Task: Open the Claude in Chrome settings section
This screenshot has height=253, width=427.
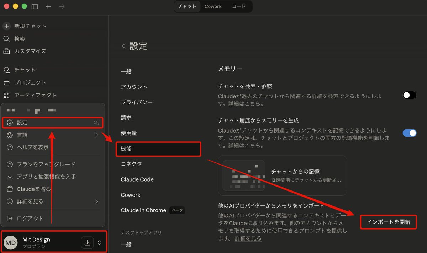Action: [x=143, y=210]
